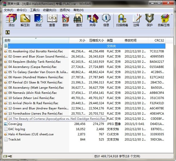176x161 pixels.
Task: Sort by the 修改时间 column header
Action: (x=136, y=40)
